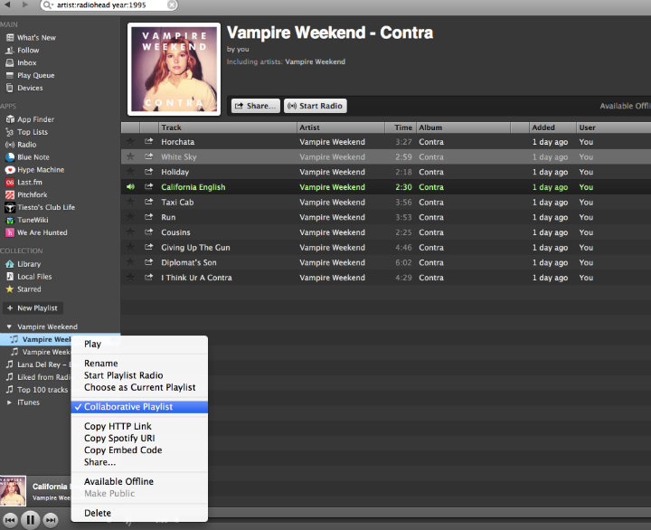The width and height of the screenshot is (651, 530).
Task: Click the Contra album cover artwork
Action: [174, 70]
